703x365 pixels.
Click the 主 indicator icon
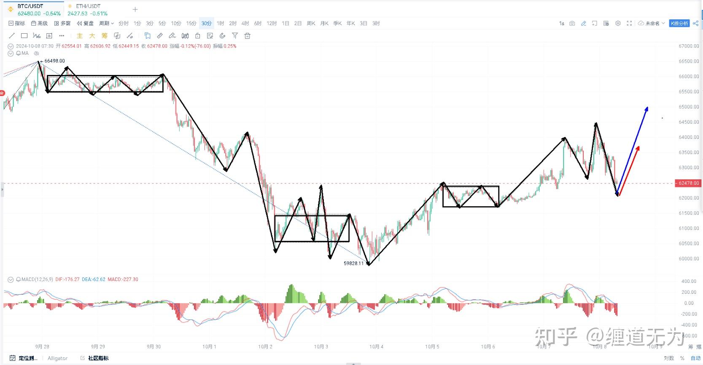pyautogui.click(x=80, y=36)
